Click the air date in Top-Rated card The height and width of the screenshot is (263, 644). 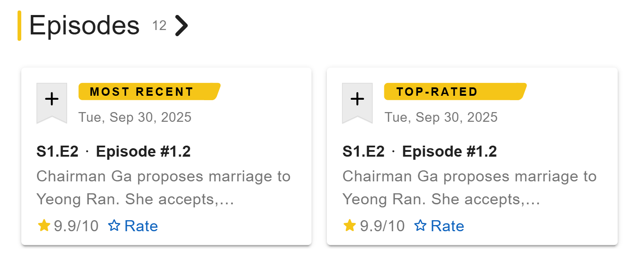tap(441, 117)
